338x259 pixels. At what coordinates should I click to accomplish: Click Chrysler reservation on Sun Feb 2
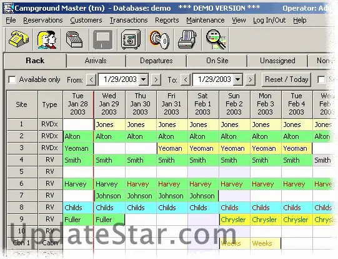[234, 220]
